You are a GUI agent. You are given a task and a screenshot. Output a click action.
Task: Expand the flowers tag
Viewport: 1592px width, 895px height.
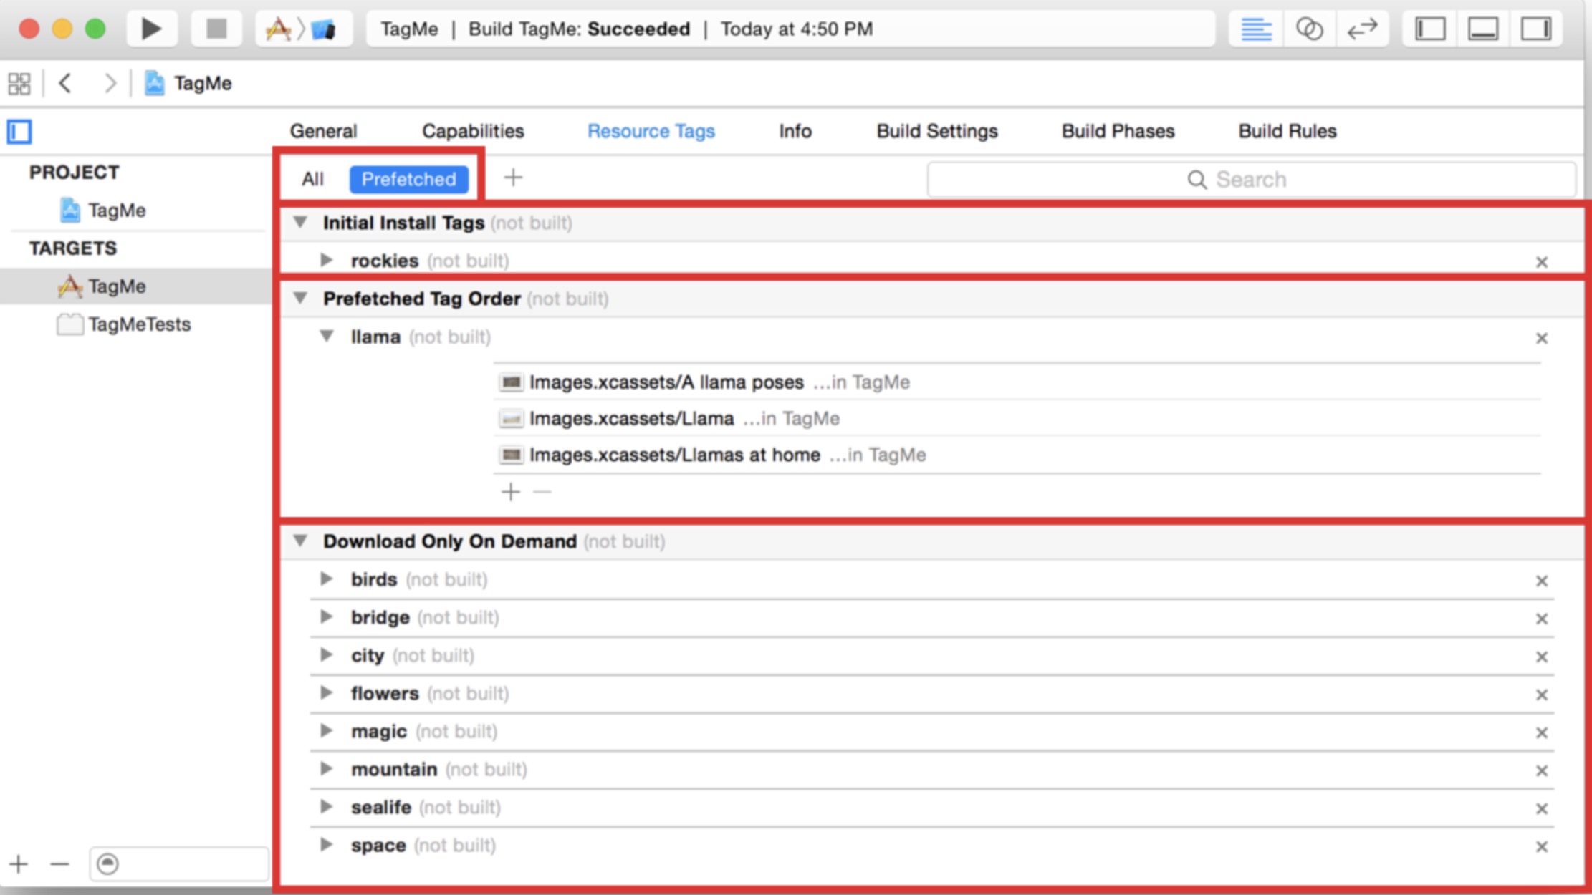coord(327,692)
